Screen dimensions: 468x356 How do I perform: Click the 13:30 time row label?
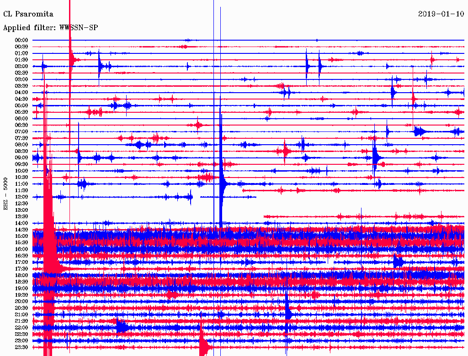coord(21,217)
